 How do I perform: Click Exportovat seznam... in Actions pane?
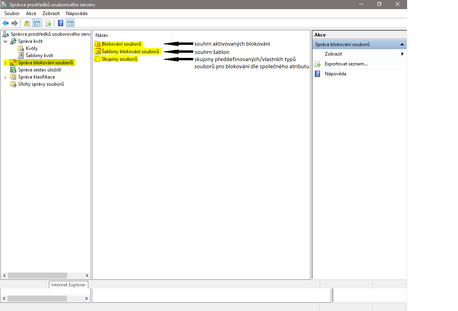tap(346, 64)
